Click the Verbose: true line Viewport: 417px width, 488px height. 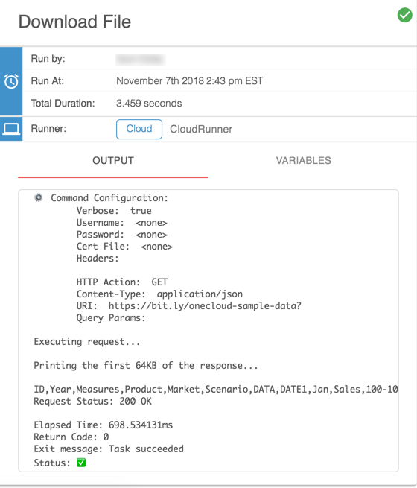coord(114,211)
